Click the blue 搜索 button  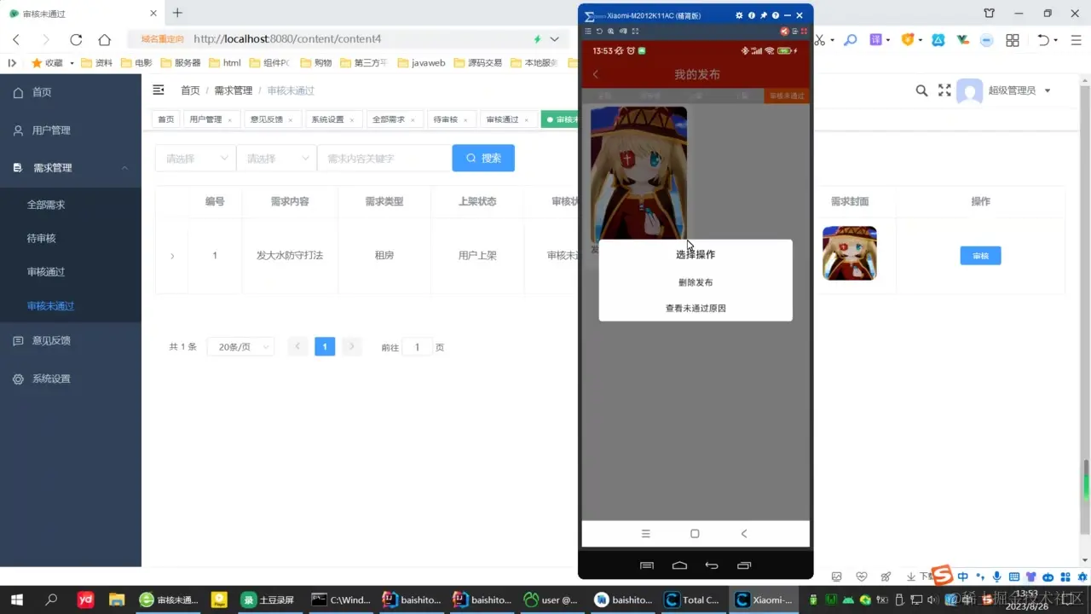(x=483, y=159)
